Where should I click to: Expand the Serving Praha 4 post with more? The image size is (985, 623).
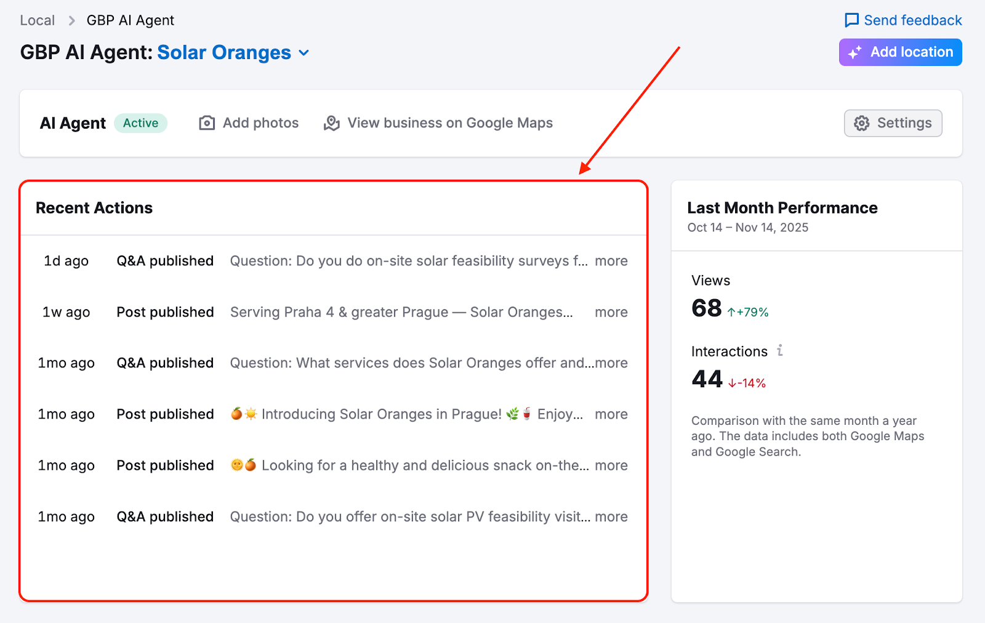coord(611,312)
